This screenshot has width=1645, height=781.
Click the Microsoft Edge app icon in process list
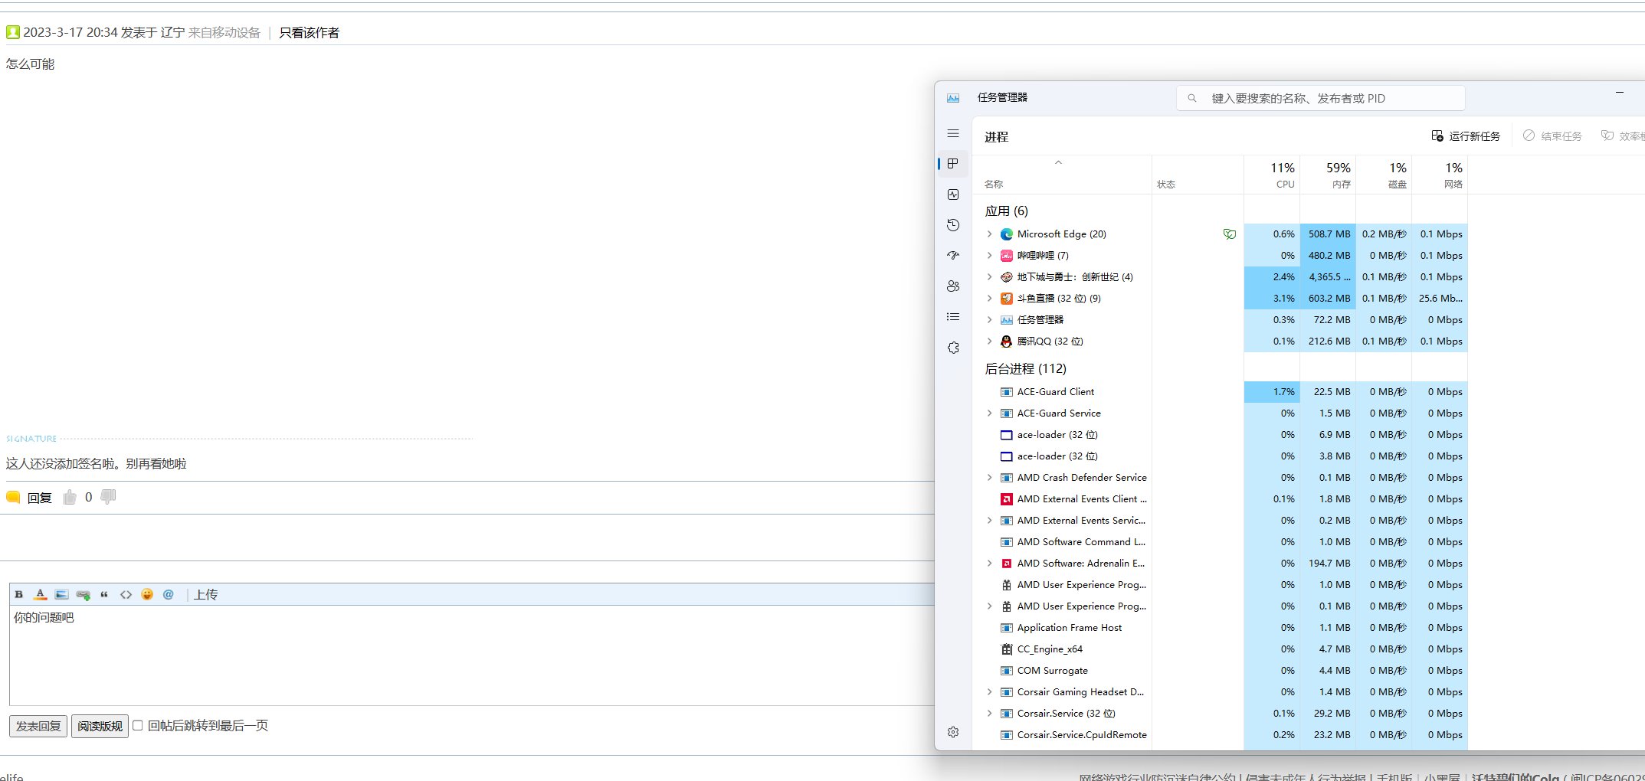pyautogui.click(x=1007, y=234)
